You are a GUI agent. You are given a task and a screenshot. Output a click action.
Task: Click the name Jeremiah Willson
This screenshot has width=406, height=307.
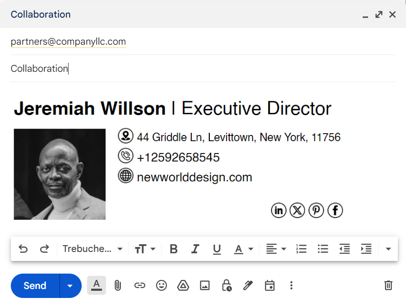pos(90,108)
